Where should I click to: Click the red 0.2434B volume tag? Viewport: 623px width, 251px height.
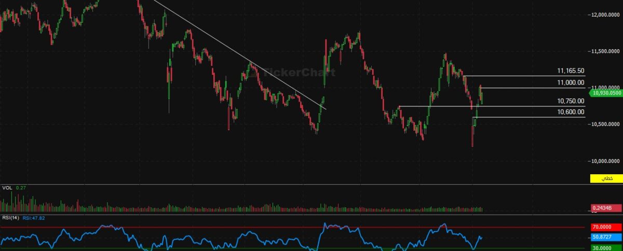coord(606,208)
